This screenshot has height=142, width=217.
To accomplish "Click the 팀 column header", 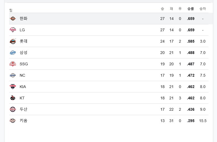I will tap(11, 10).
